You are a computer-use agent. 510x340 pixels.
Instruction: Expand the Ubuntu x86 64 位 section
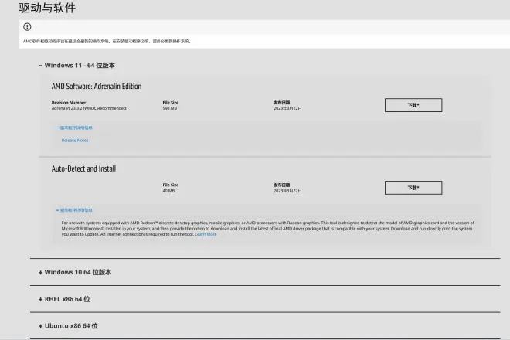(68, 325)
